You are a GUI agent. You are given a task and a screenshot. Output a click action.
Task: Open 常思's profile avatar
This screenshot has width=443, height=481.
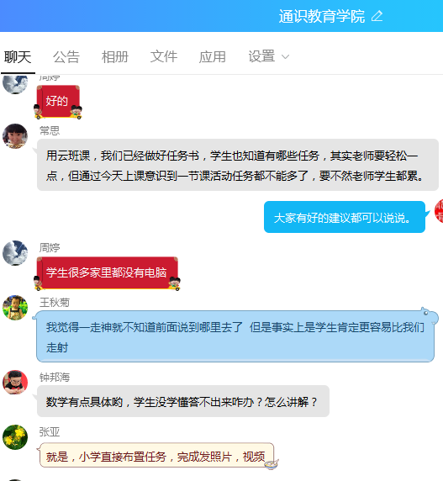(x=15, y=136)
